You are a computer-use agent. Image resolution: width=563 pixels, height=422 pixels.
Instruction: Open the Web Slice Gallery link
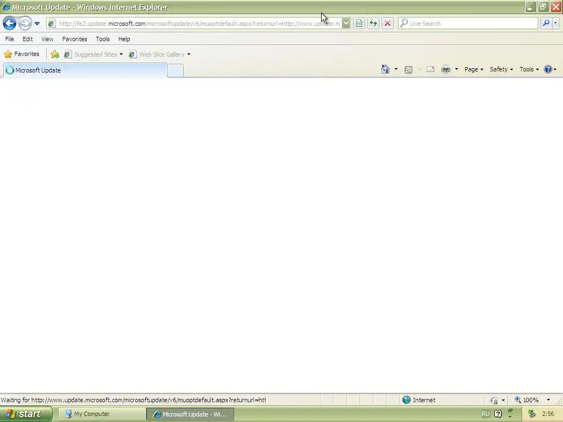pos(157,54)
